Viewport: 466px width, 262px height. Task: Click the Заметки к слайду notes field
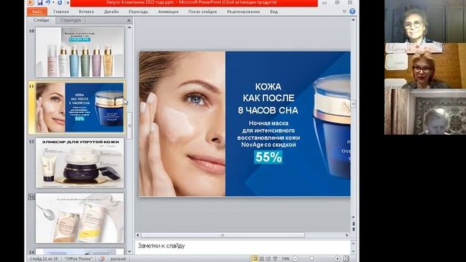[242, 247]
